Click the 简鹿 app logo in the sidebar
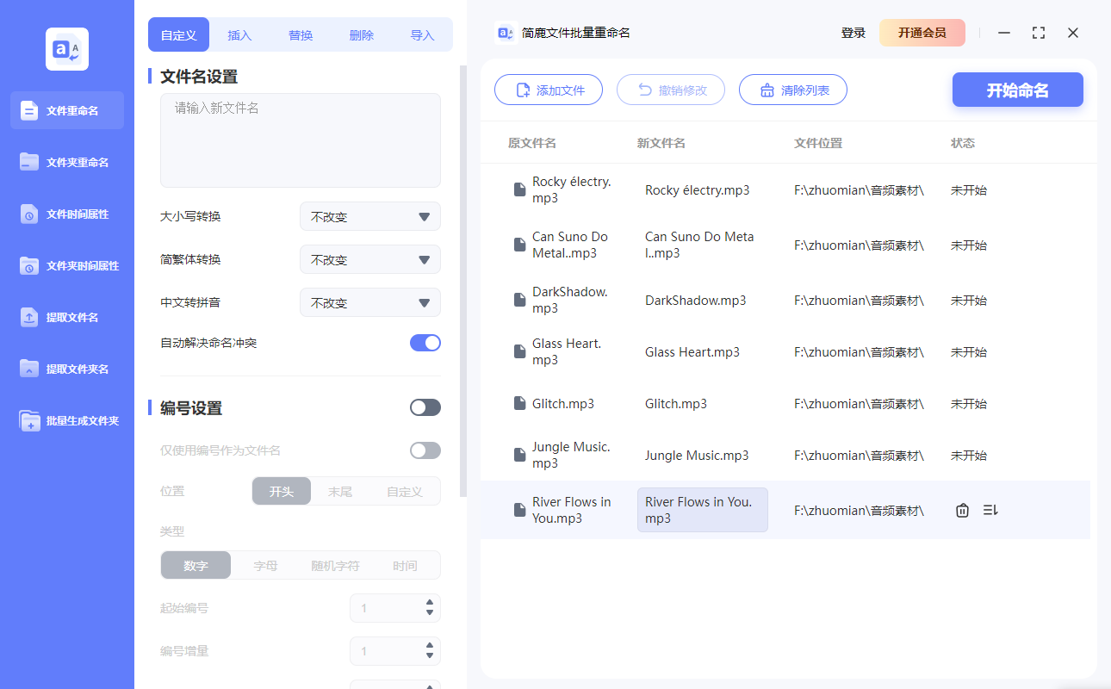This screenshot has height=689, width=1111. (66, 49)
